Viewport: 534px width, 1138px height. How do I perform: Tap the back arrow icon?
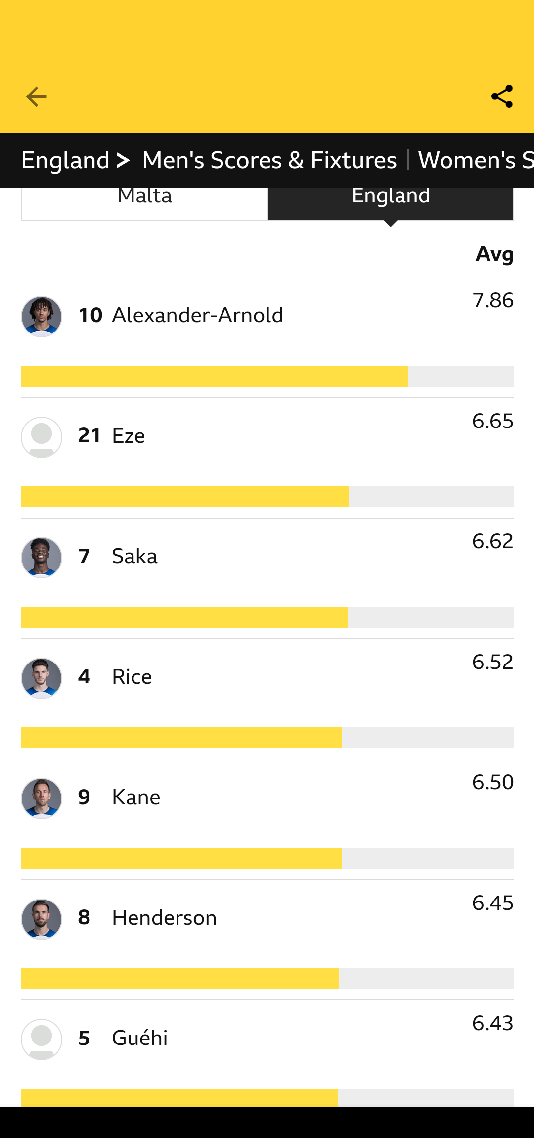[37, 96]
